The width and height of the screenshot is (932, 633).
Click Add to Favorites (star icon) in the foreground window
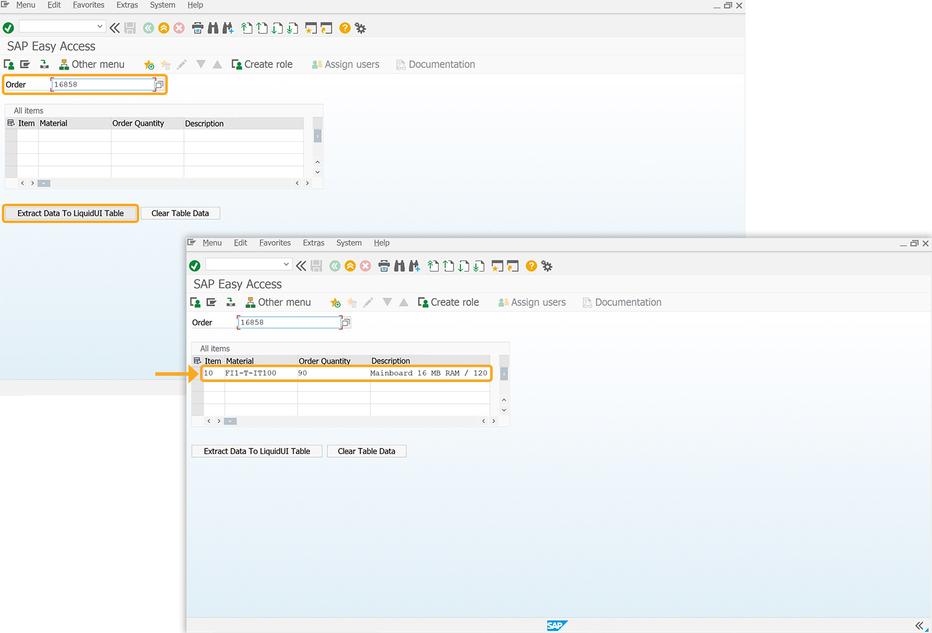coord(336,303)
